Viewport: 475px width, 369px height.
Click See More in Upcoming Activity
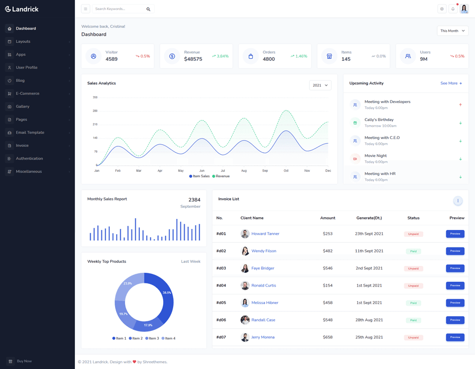coord(451,84)
